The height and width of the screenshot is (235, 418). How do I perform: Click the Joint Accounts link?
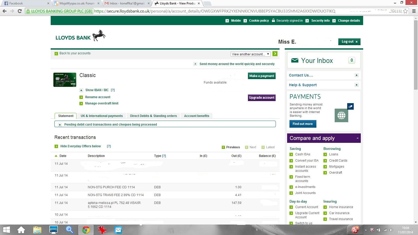305,193
